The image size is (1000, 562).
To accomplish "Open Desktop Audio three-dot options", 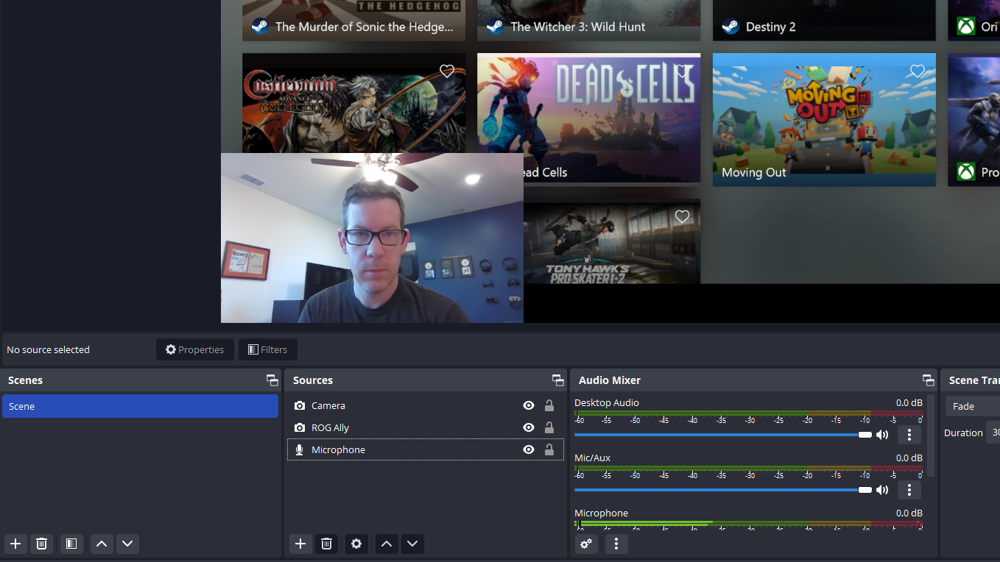I will pos(909,435).
